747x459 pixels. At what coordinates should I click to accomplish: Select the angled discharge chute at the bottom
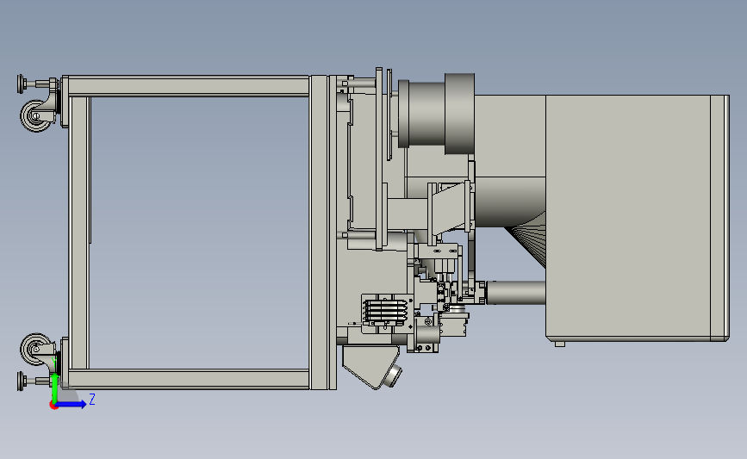click(x=370, y=365)
